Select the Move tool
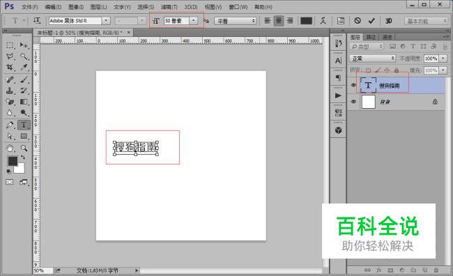 click(x=24, y=45)
